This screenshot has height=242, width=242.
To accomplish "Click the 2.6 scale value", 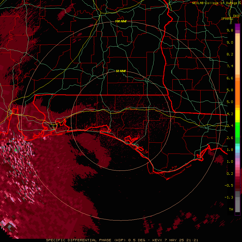I will pyautogui.click(x=230, y=138).
